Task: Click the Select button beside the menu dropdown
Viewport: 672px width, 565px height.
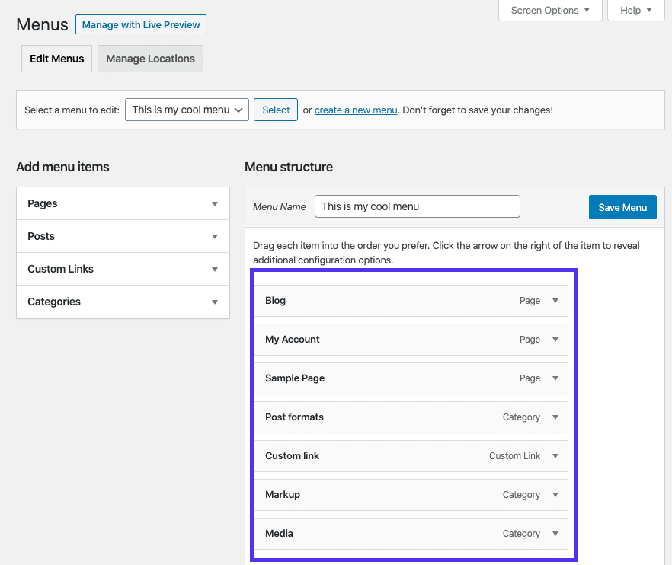Action: 275,110
